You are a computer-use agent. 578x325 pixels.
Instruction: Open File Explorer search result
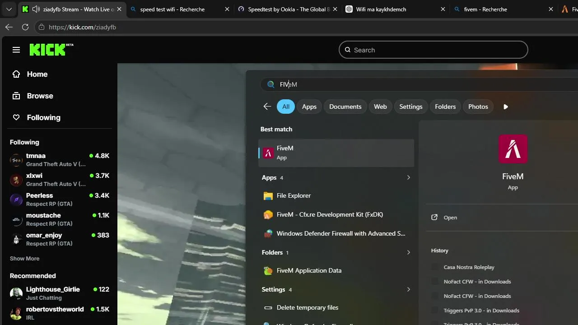pos(336,196)
